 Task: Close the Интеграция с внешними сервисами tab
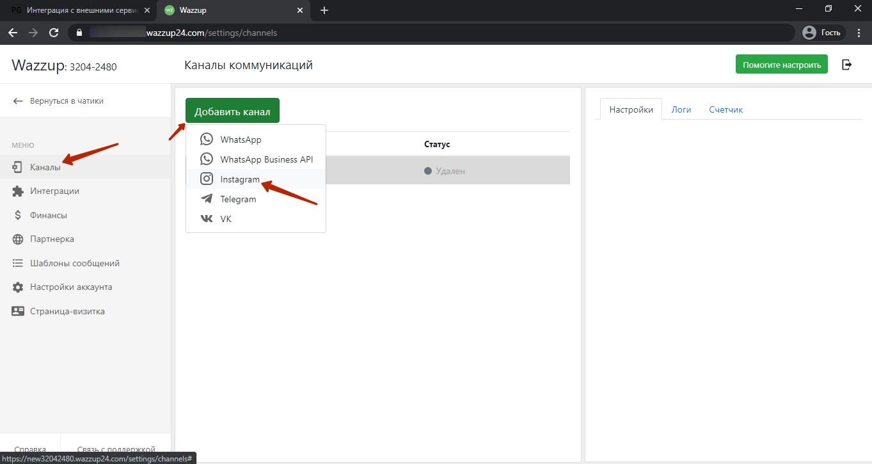(x=147, y=10)
